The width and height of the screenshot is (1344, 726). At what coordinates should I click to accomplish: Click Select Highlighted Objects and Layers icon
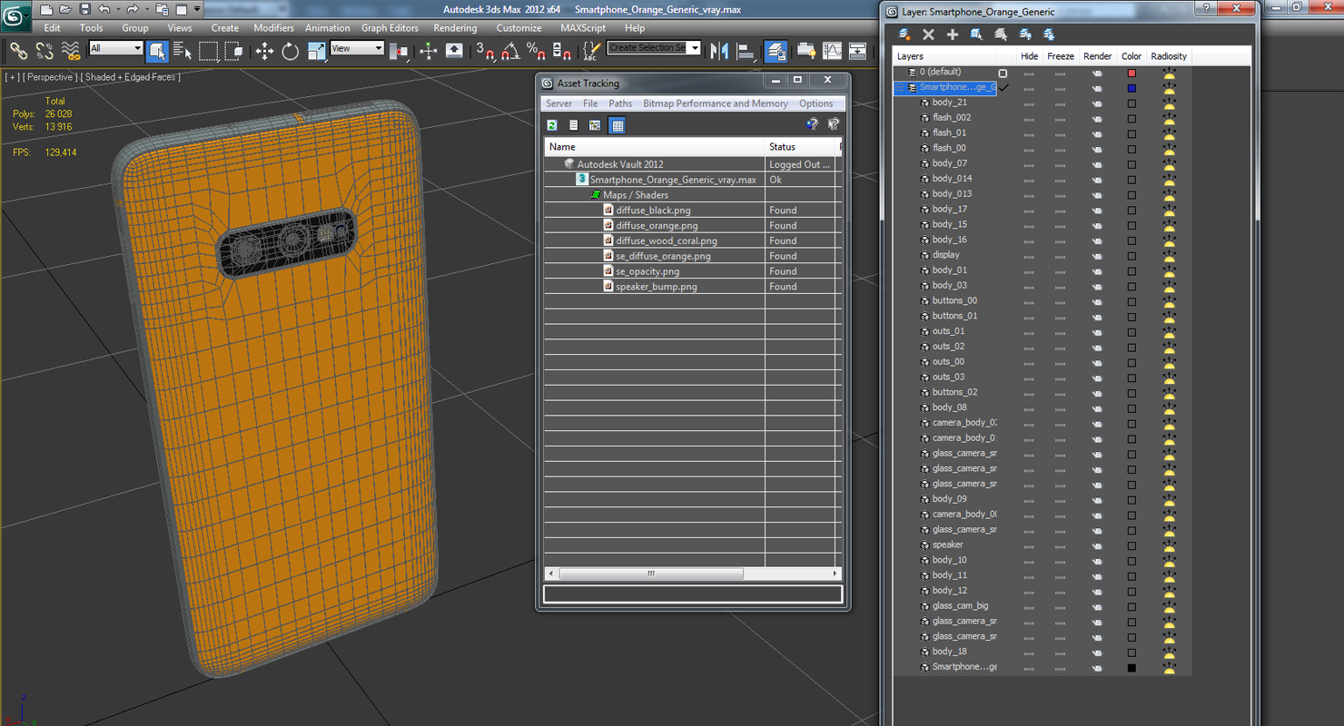coord(976,34)
